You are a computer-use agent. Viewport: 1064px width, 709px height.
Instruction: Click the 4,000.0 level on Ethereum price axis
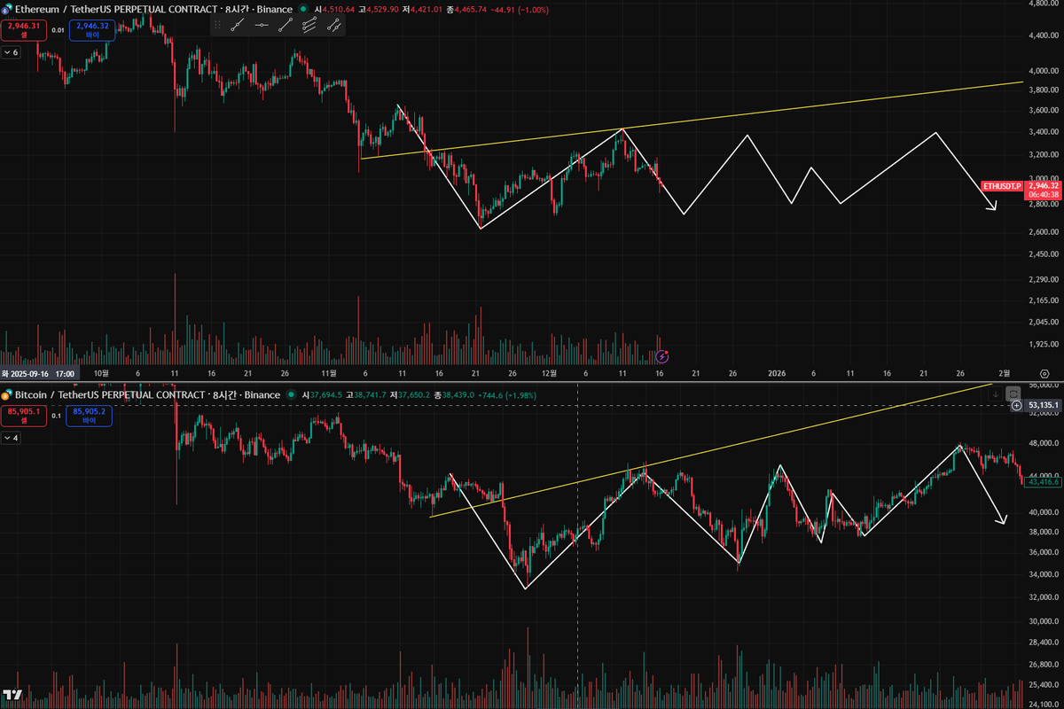(1043, 69)
